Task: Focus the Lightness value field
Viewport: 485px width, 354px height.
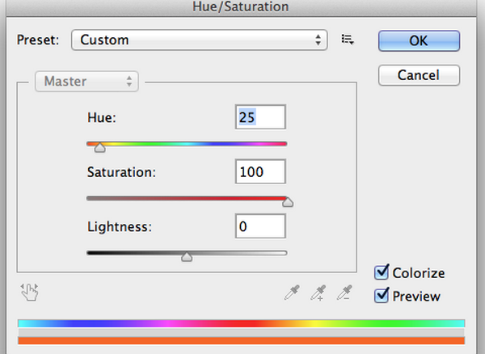Action: click(x=260, y=226)
